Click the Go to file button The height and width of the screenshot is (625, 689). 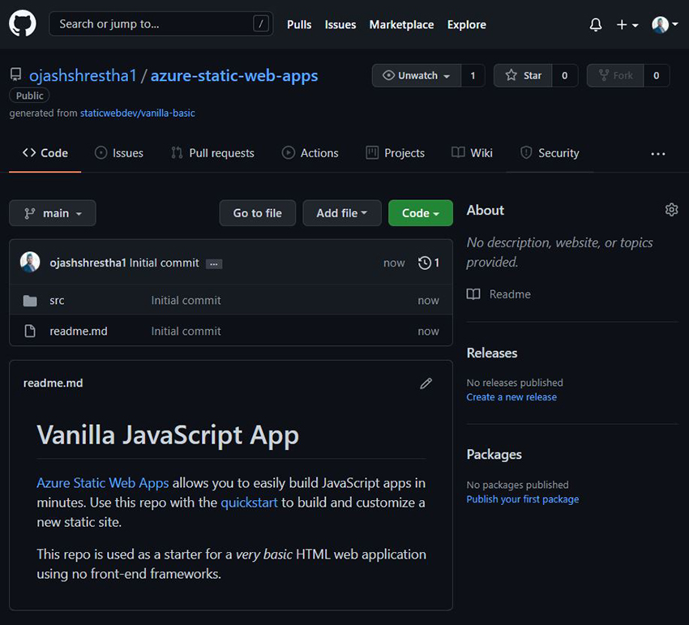257,212
